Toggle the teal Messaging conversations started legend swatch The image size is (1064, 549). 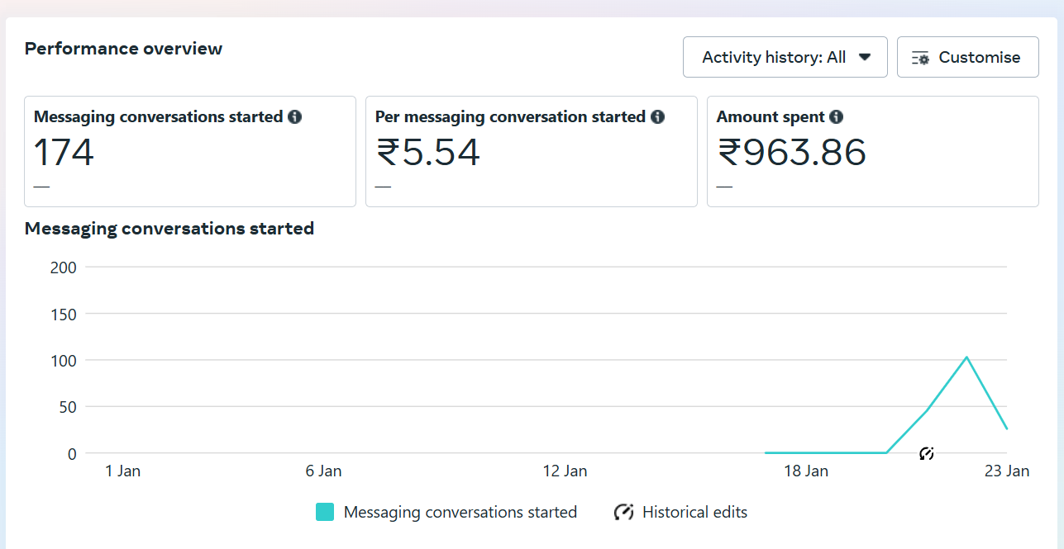pos(325,512)
